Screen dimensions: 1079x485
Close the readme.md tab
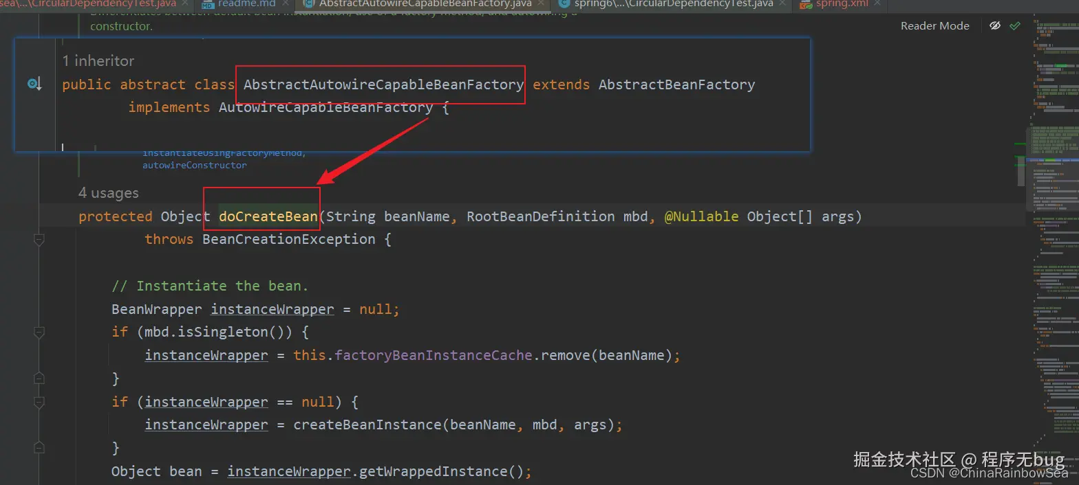coord(286,4)
